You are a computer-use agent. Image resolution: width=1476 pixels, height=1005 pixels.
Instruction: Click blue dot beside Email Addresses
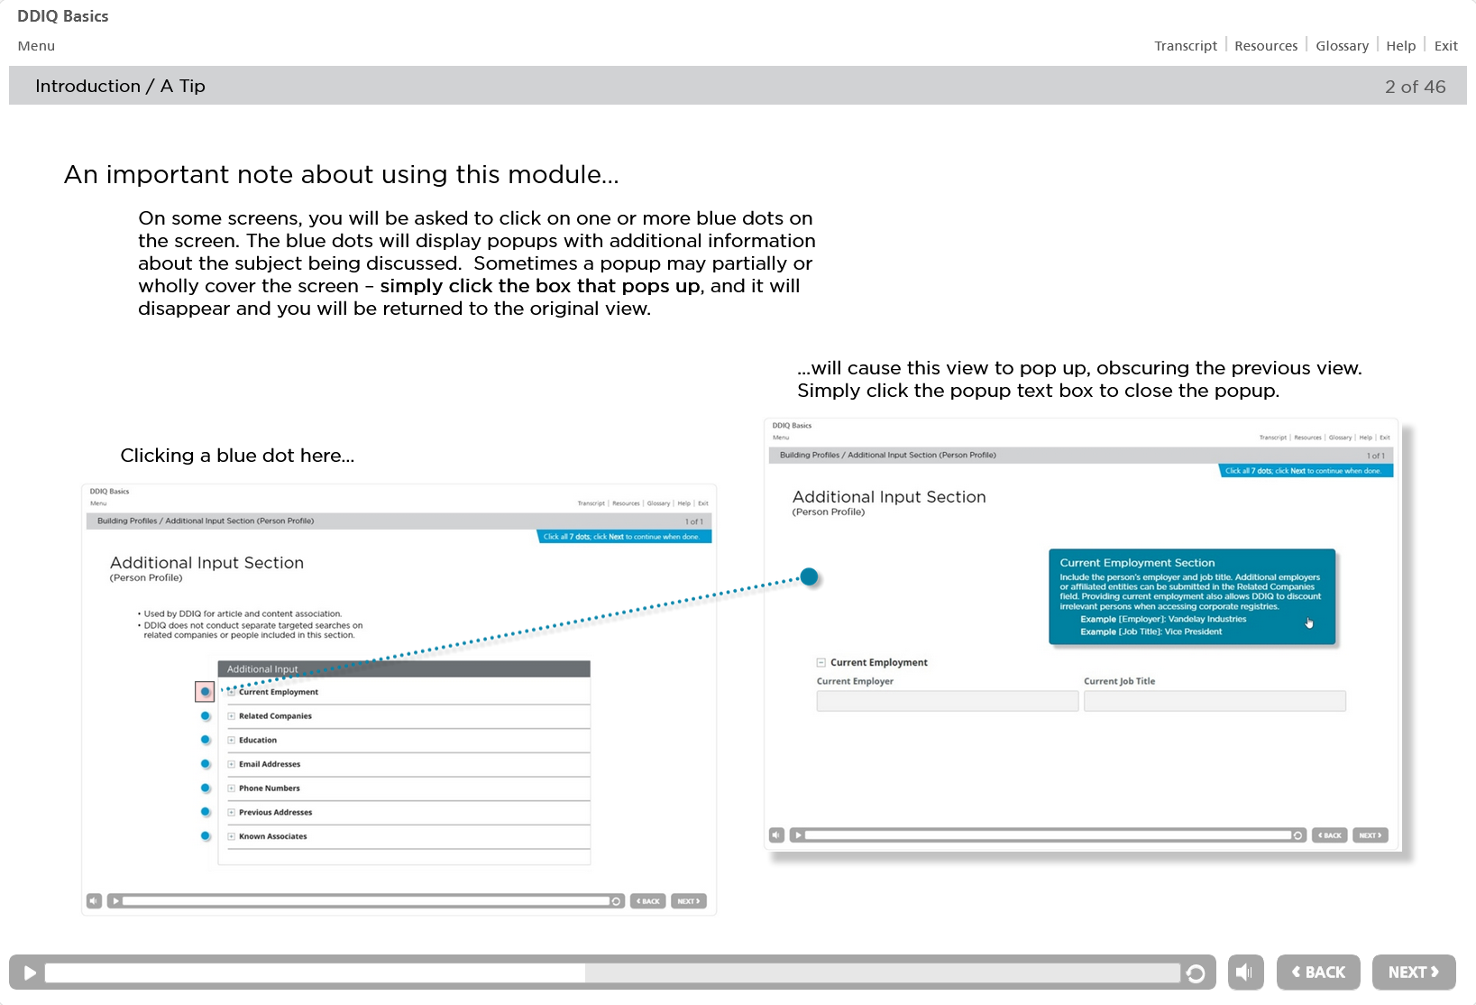[x=205, y=764]
